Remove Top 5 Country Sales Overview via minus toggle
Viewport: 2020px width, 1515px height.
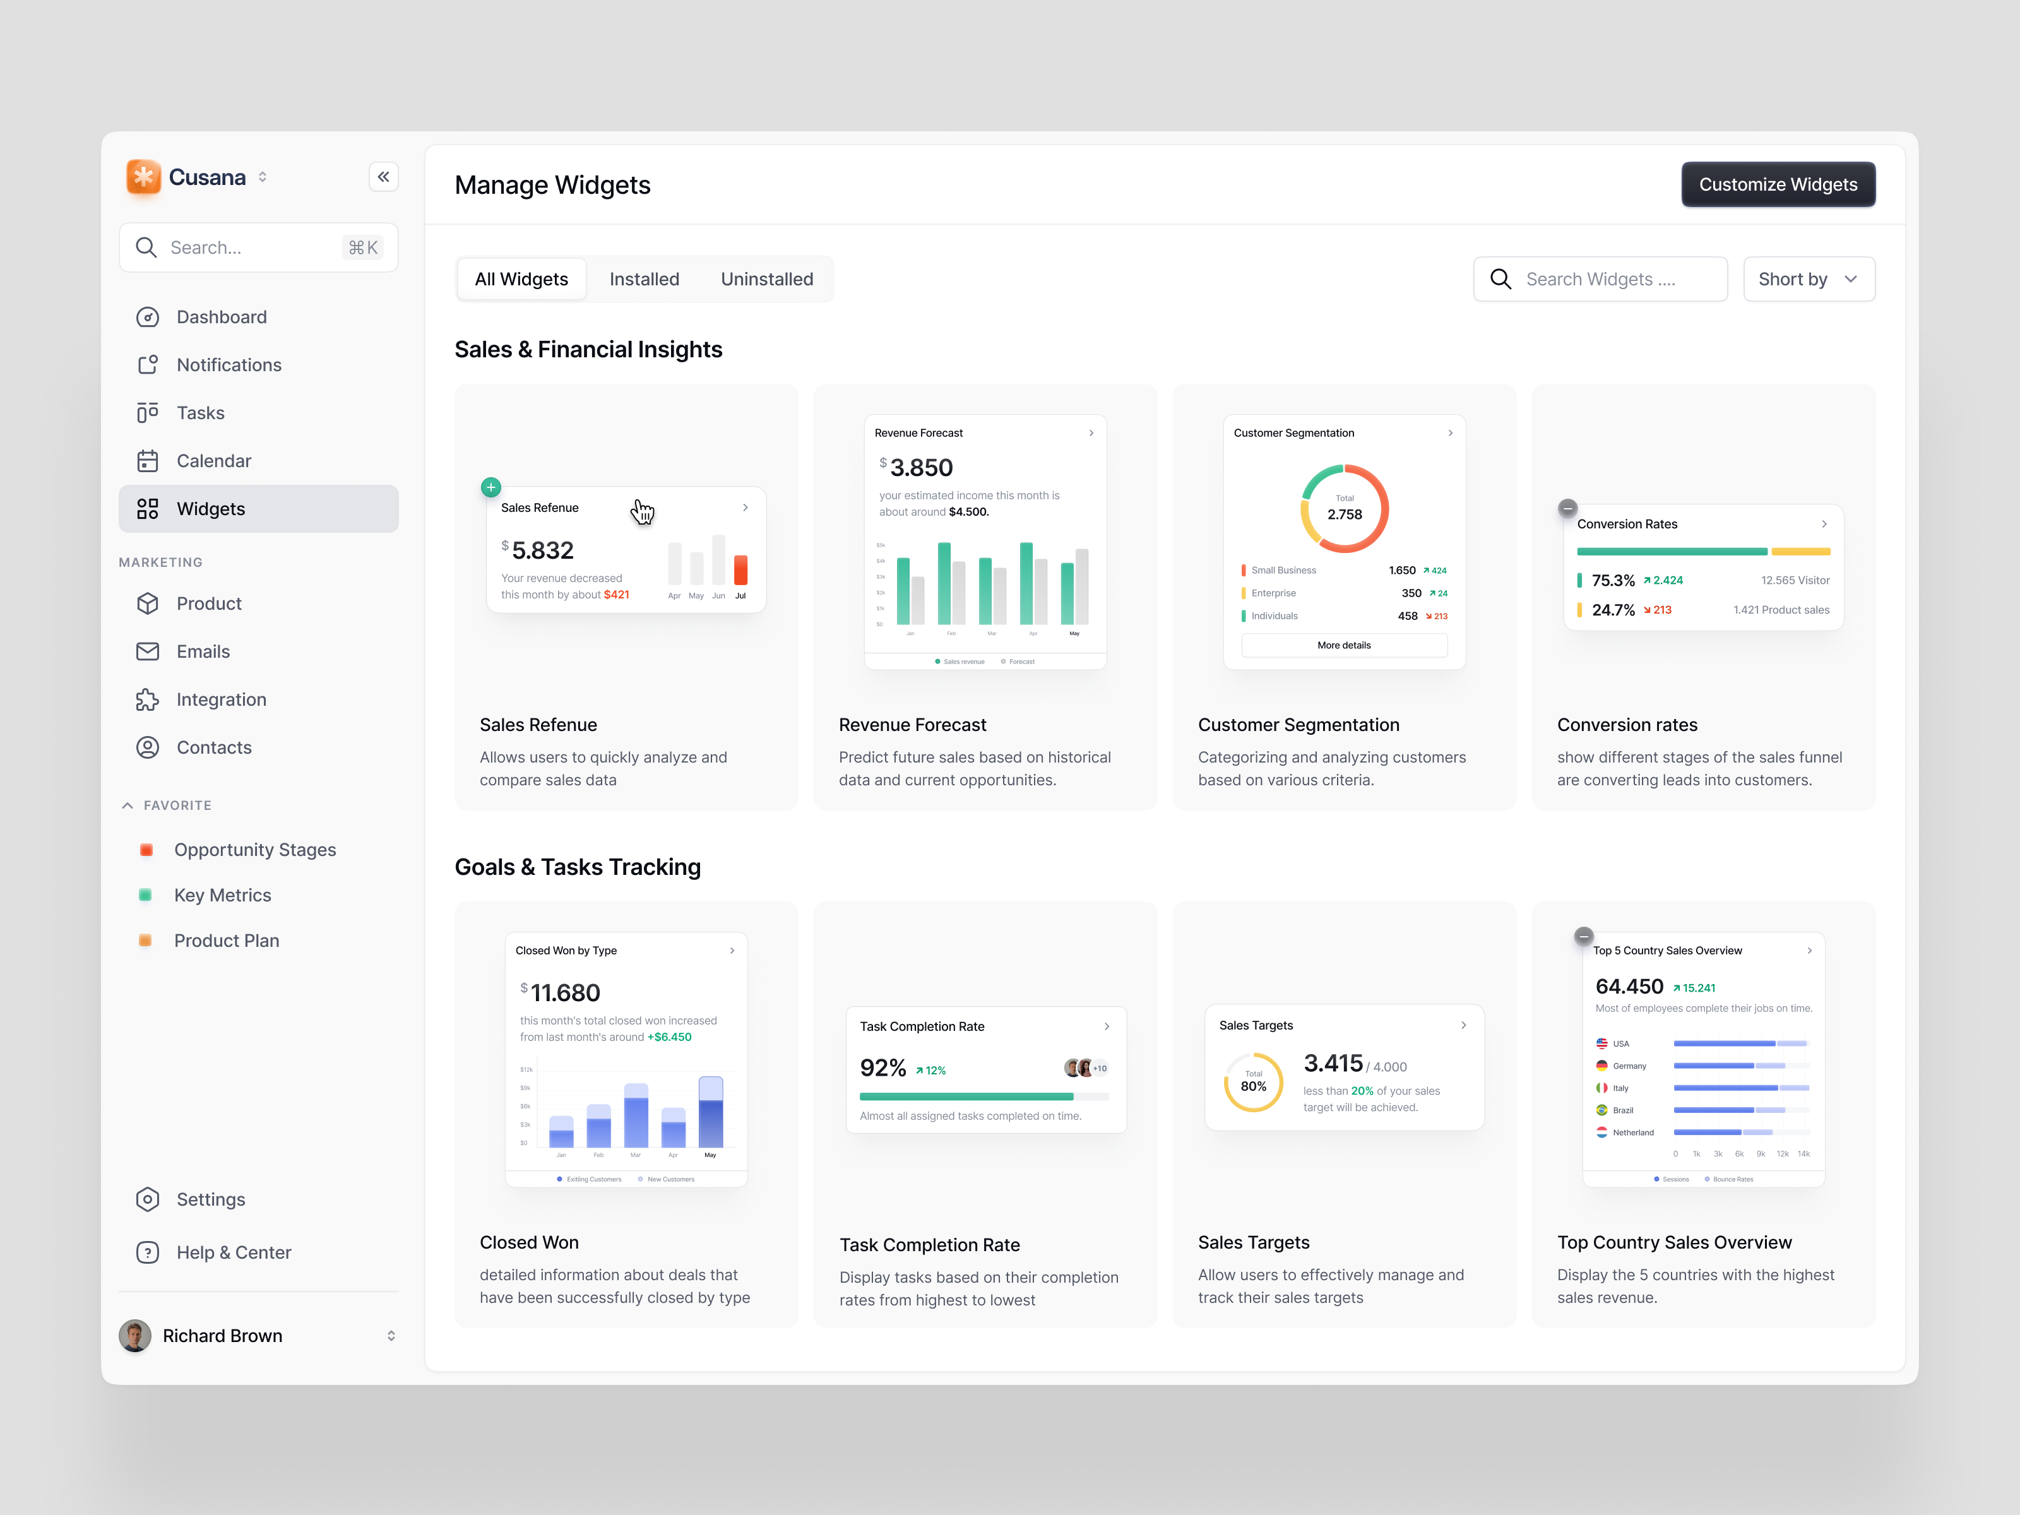[1584, 936]
